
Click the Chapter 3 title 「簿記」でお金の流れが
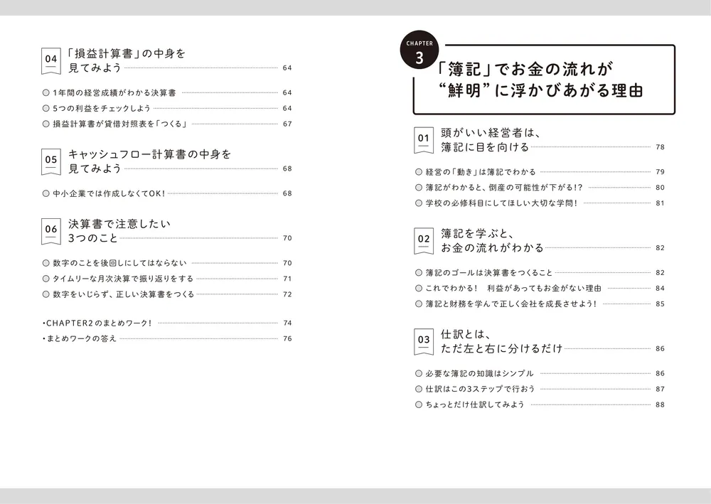[526, 69]
